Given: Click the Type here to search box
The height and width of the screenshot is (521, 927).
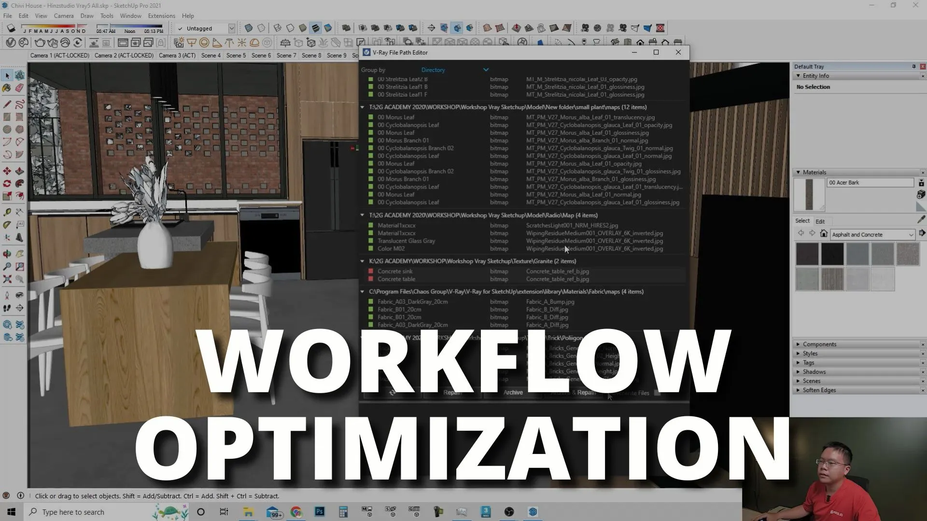Looking at the screenshot, I should (86, 512).
